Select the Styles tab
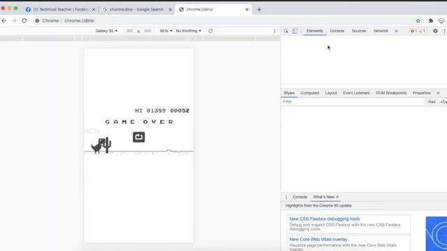 [x=288, y=93]
